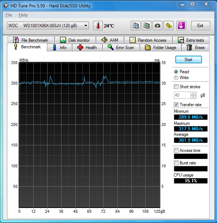Click the short stroke gB input field
The width and height of the screenshot is (217, 223).
click(182, 95)
